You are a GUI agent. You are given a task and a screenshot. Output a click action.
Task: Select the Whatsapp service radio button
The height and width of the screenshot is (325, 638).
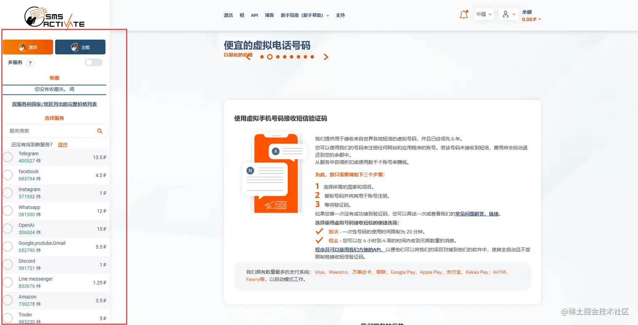(7, 211)
